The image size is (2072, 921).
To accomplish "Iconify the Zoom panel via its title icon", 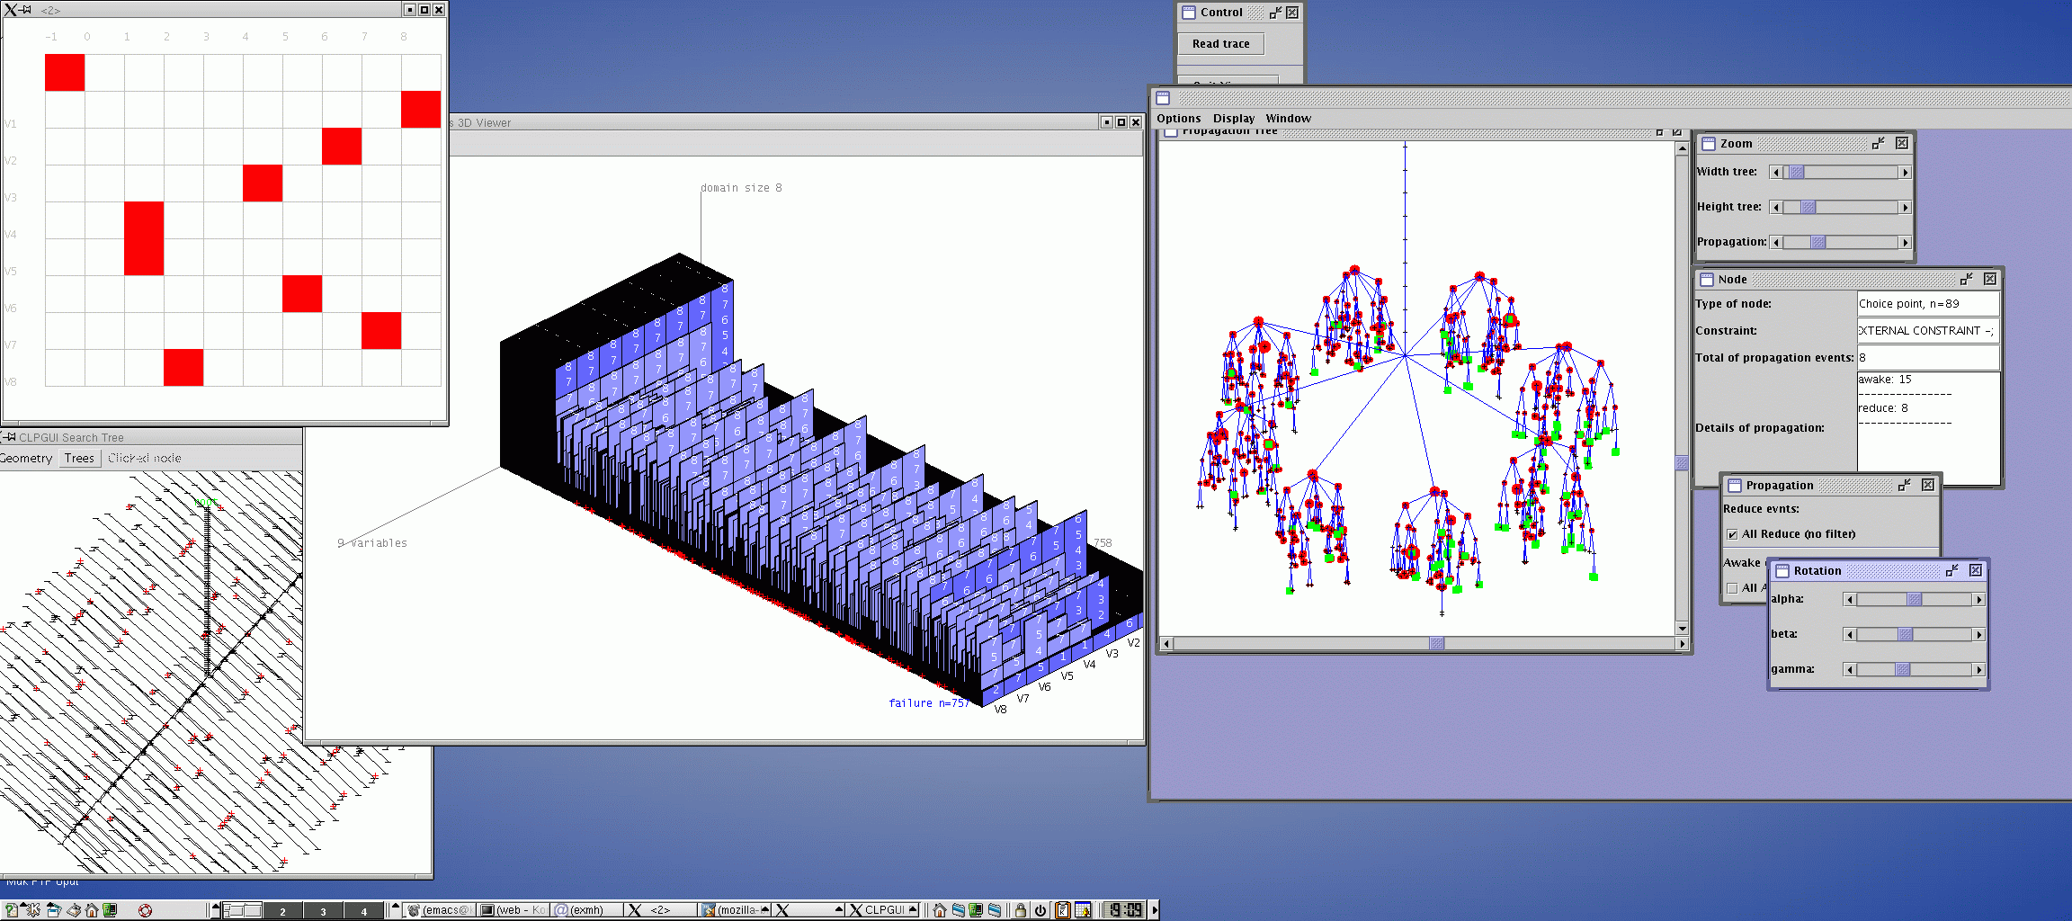I will coord(1878,144).
